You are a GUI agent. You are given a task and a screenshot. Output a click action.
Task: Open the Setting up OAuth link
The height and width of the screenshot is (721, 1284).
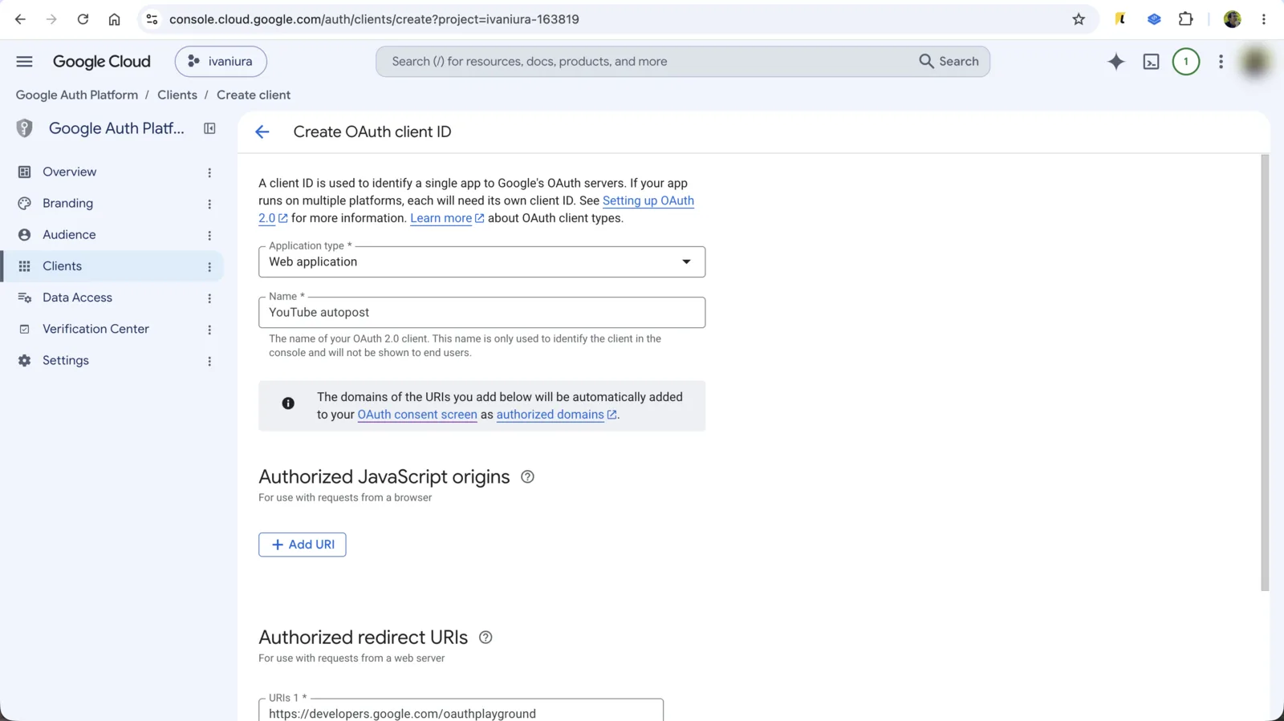pyautogui.click(x=648, y=201)
